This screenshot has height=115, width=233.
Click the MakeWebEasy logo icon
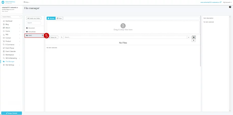3,2
